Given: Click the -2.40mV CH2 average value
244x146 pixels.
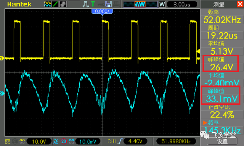Looking at the screenshot, I should tap(222, 83).
